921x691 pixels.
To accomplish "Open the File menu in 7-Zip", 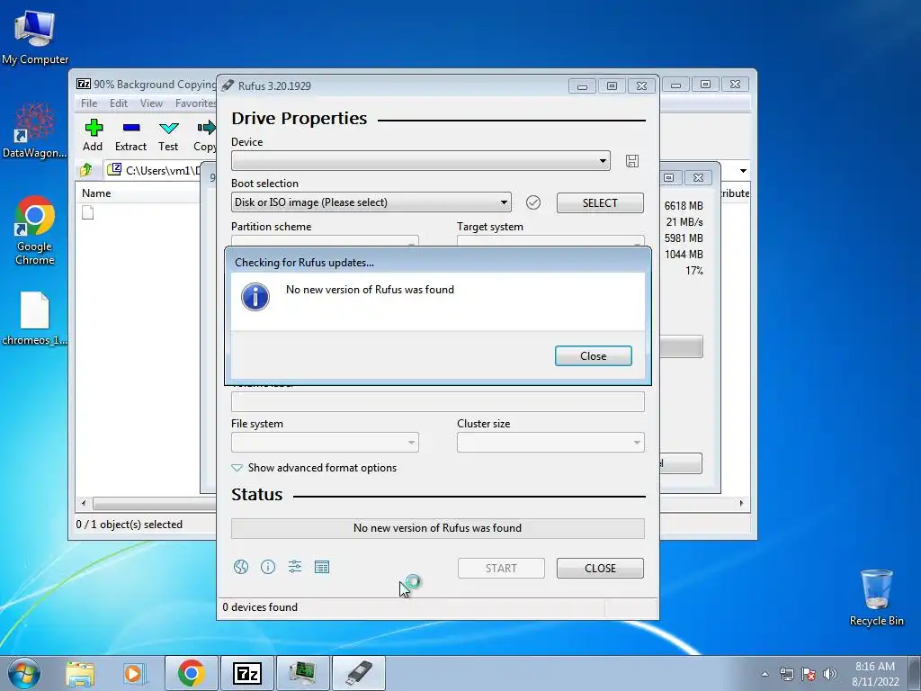I will pyautogui.click(x=89, y=103).
